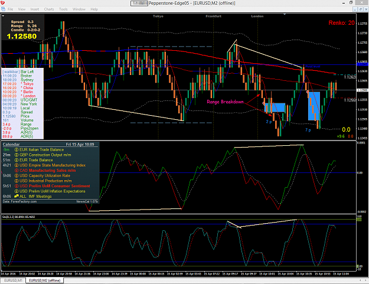Switch to the EURUSD,M1 chart tab
369x284 pixels.
(x=13, y=280)
